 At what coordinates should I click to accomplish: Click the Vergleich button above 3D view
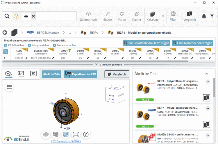click(117, 74)
